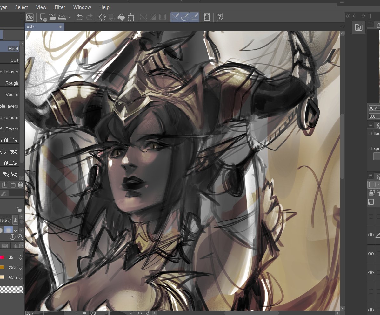Toggle snap to ruler
The image size is (380, 315).
(175, 17)
